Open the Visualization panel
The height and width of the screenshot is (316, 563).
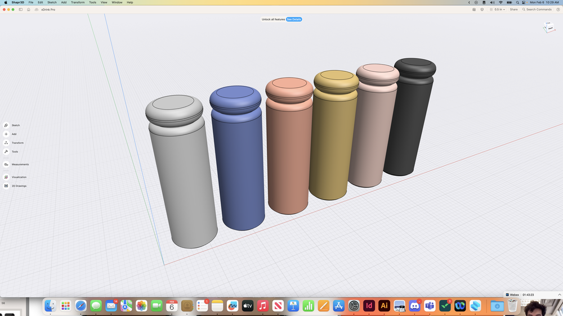click(15, 177)
